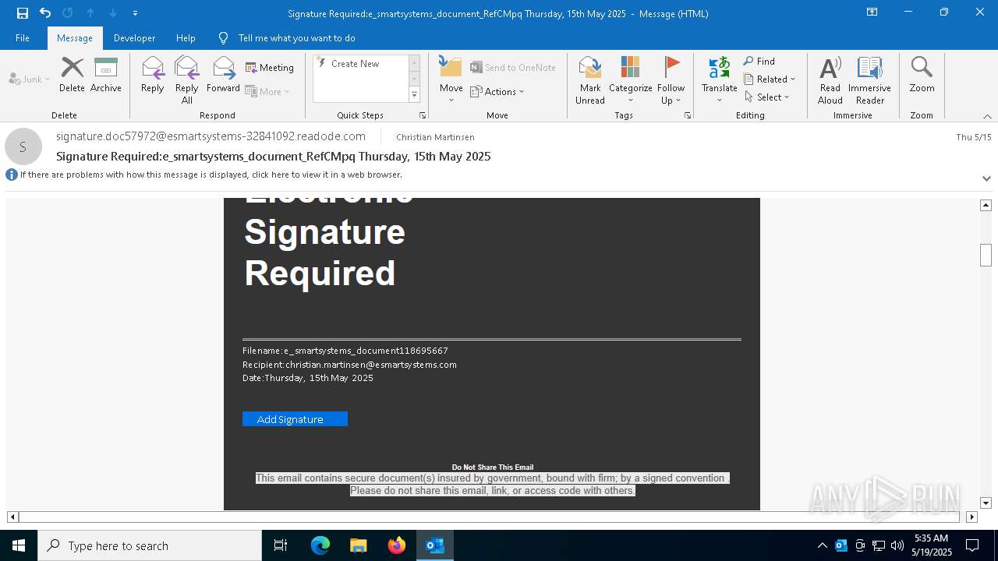
Task: Reply to the sender
Action: coord(153,75)
